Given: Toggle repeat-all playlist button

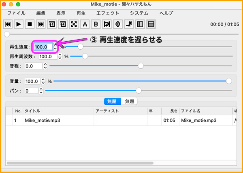Looking at the screenshot, I should (63, 24).
